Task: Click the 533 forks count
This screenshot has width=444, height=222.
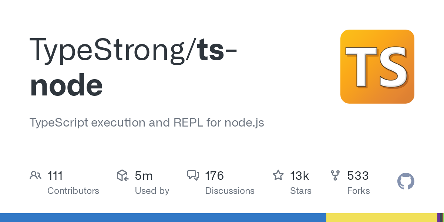Action: click(x=358, y=175)
